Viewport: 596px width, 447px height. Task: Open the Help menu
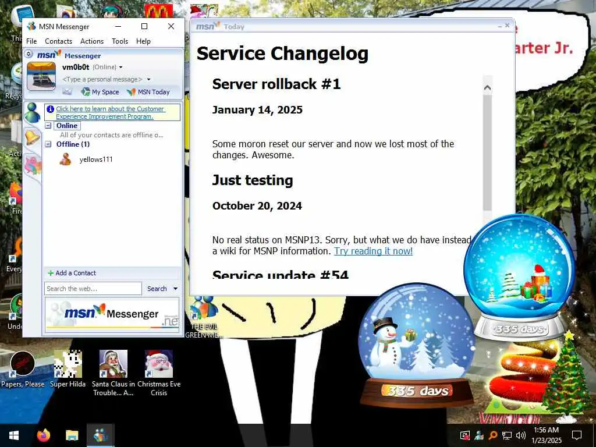click(143, 41)
